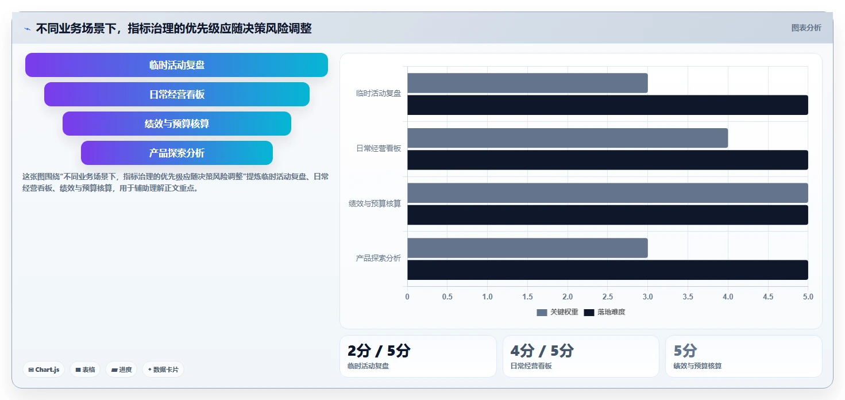The height and width of the screenshot is (400, 845).
Task: Open the 5分 绩效与预算核算 data card
Action: [x=744, y=356]
